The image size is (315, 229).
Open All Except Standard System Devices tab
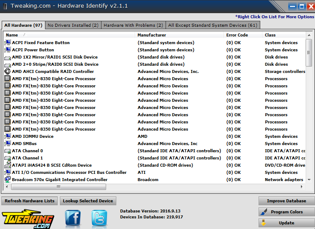[213, 25]
